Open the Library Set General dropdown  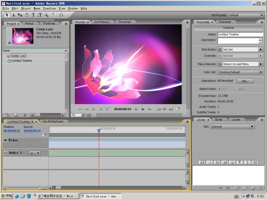(x=232, y=127)
